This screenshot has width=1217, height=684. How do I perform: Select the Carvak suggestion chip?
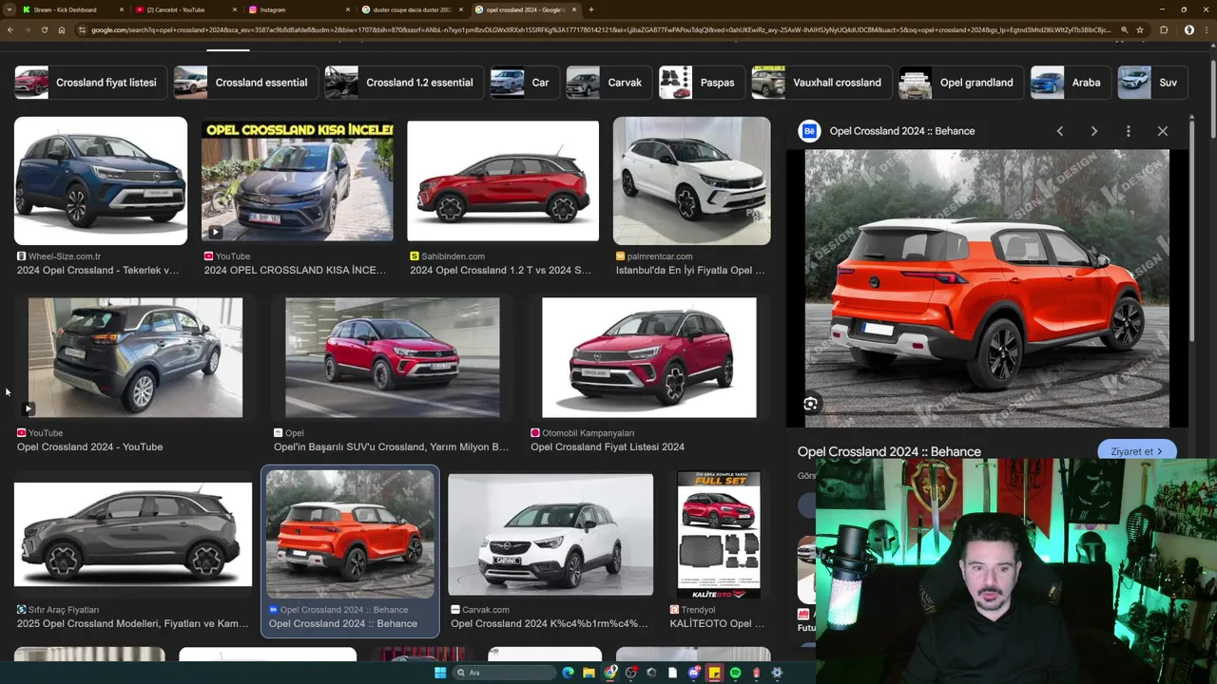coord(608,83)
